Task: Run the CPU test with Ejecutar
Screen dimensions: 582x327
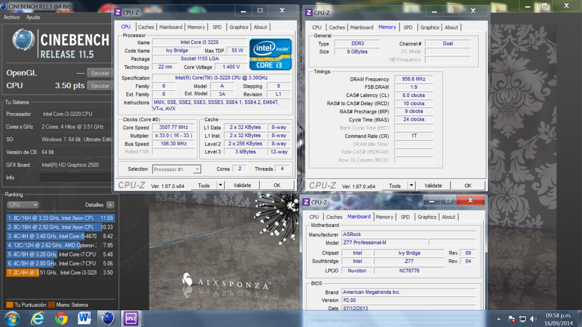Action: click(x=100, y=86)
